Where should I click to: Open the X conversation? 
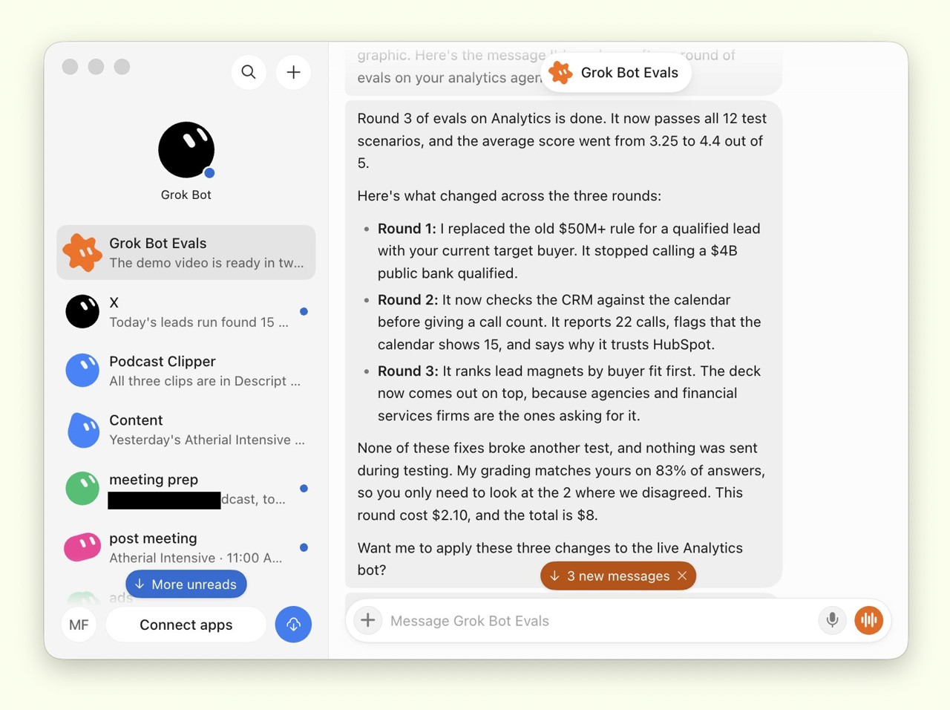click(x=186, y=312)
